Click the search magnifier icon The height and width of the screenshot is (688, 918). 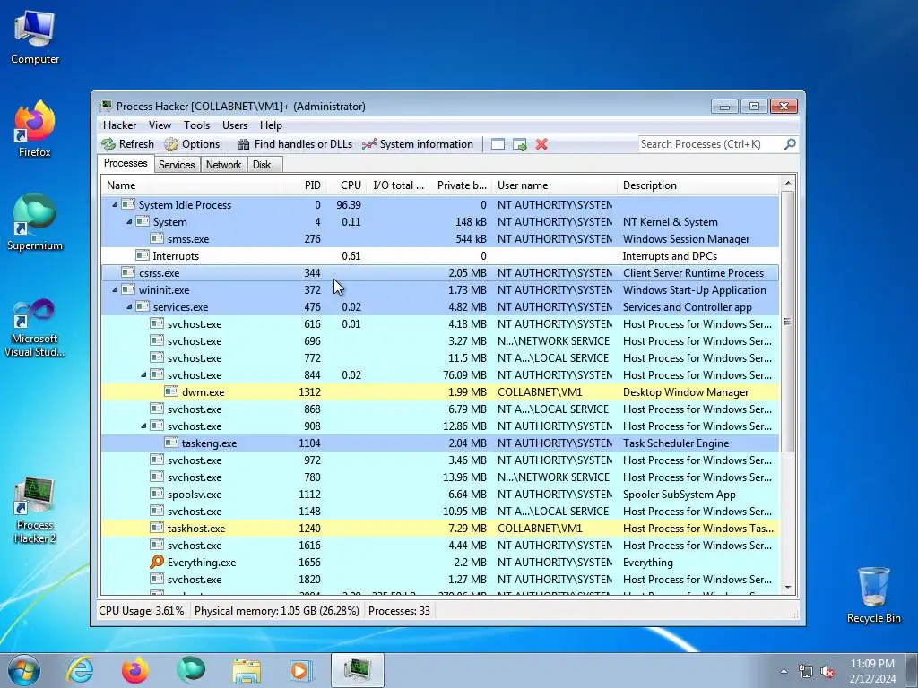click(x=790, y=144)
